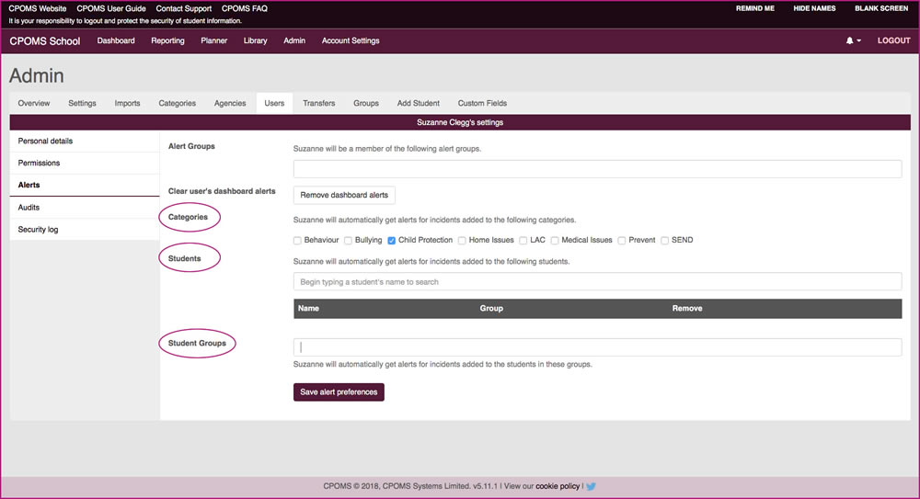The height and width of the screenshot is (499, 920).
Task: Click the CPOMS School brand link
Action: 44,41
